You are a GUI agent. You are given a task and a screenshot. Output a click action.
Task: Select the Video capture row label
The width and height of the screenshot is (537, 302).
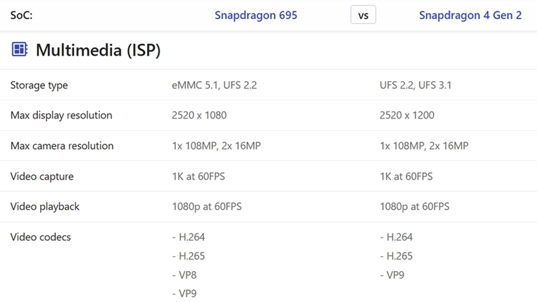pyautogui.click(x=42, y=176)
